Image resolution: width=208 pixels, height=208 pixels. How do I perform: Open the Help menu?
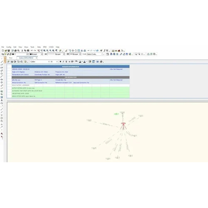coord(57,47)
